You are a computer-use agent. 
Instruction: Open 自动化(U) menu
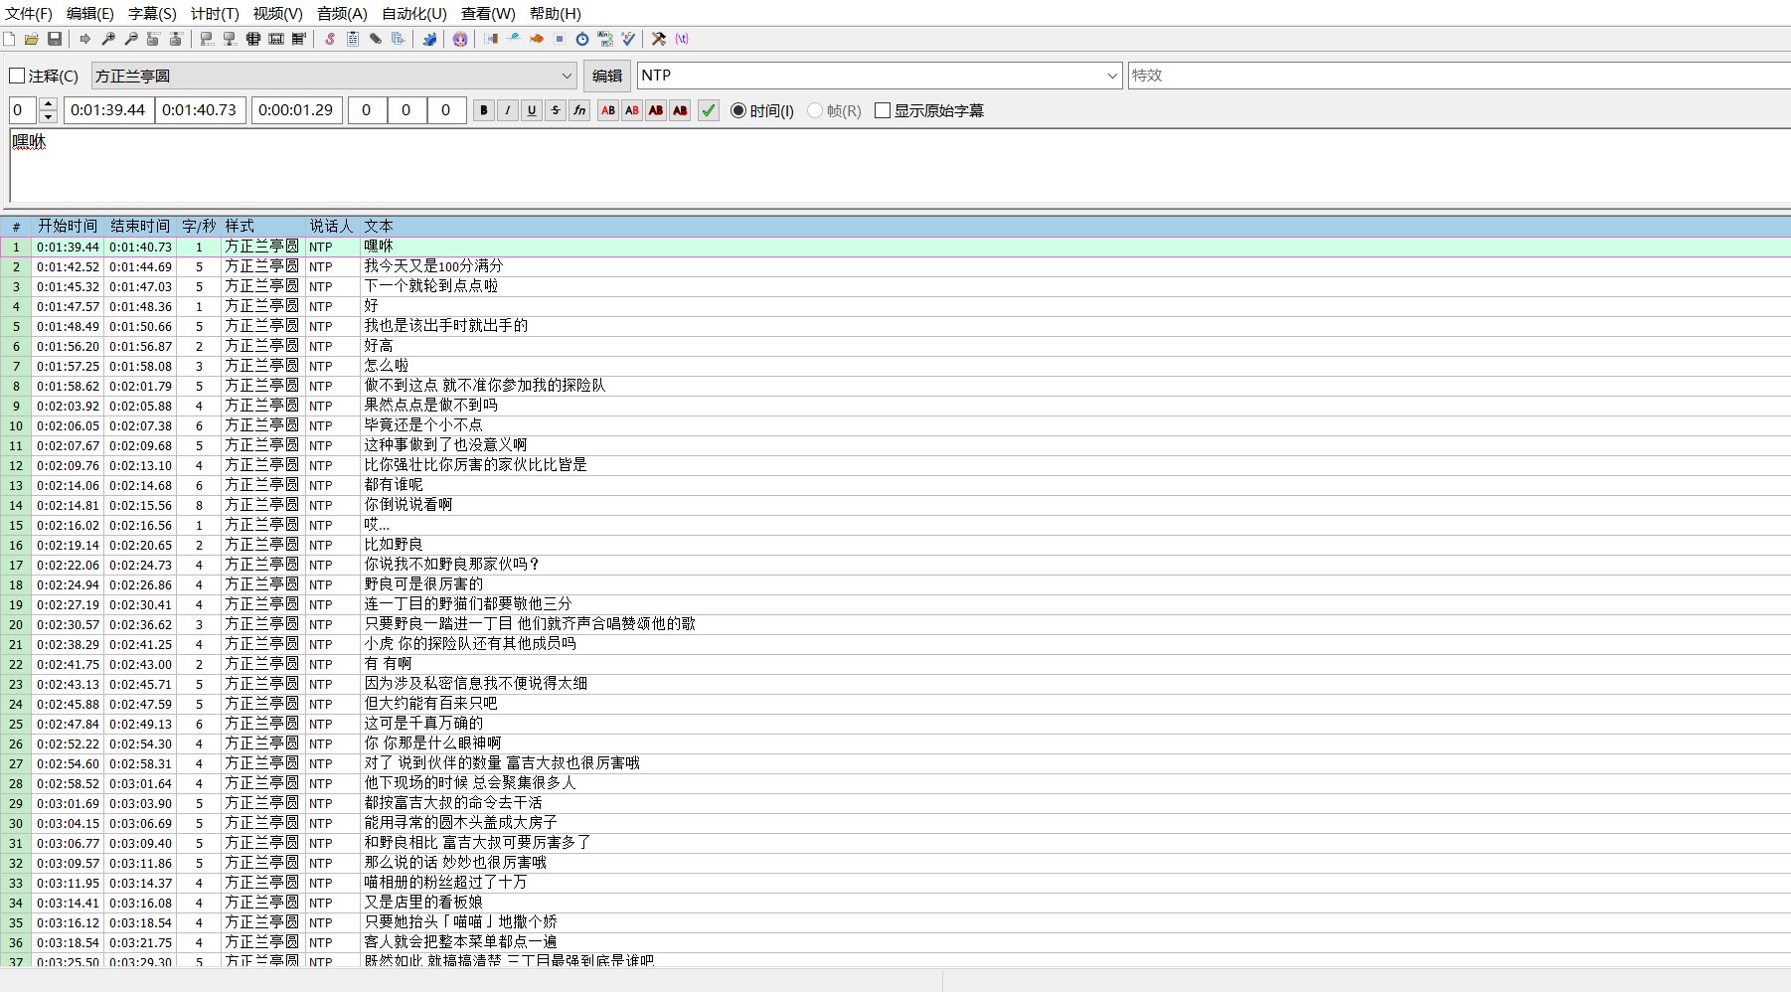point(414,13)
